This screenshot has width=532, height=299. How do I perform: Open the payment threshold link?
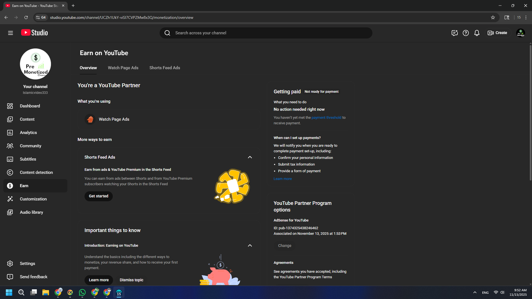[326, 118]
